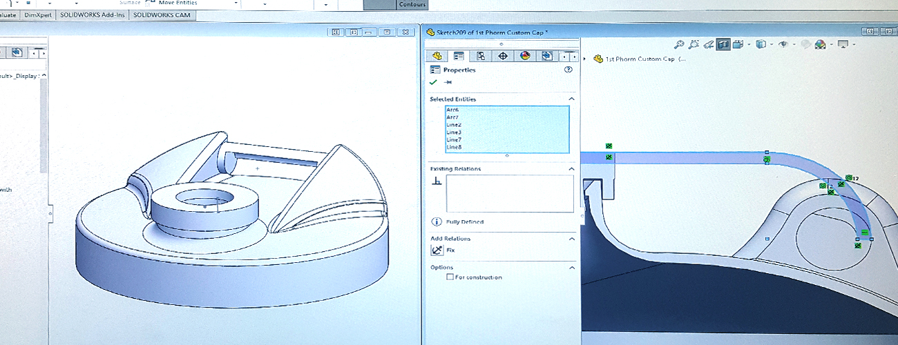Collapse the Selected Entities section
Screen dimensions: 898x345
point(571,99)
